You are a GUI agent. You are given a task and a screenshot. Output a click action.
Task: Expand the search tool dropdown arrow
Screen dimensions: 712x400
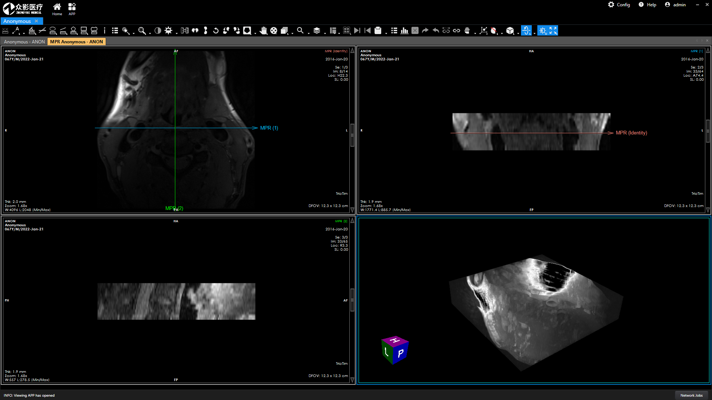click(x=309, y=33)
